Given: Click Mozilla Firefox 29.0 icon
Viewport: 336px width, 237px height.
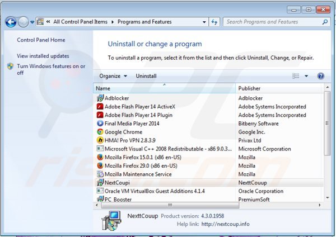Looking at the screenshot, I should click(x=100, y=165).
